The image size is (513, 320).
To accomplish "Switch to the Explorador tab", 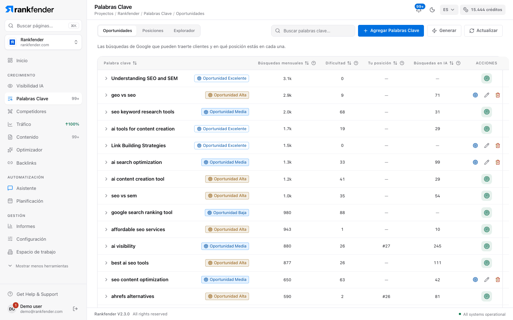I will click(184, 31).
